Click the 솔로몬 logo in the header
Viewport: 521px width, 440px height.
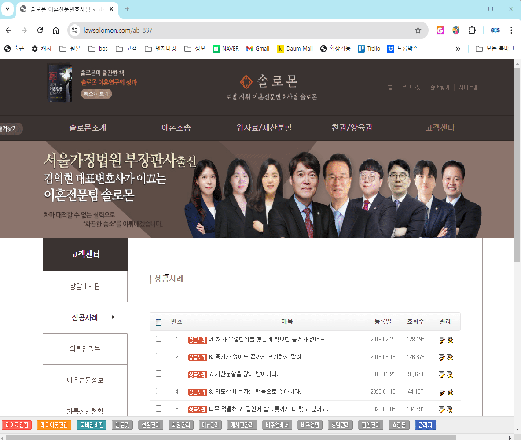pyautogui.click(x=269, y=81)
